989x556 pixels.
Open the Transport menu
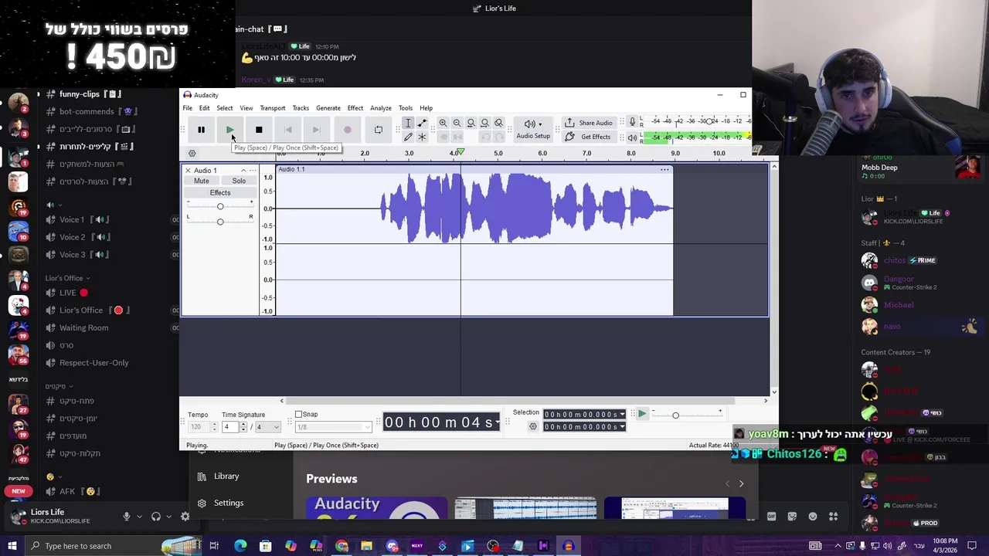(272, 108)
